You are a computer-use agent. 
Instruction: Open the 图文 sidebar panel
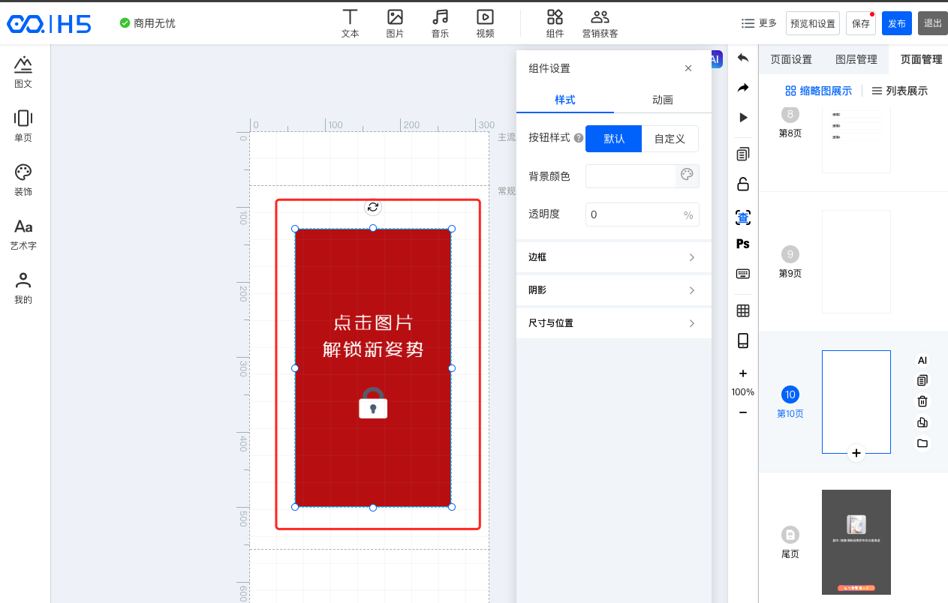23,72
